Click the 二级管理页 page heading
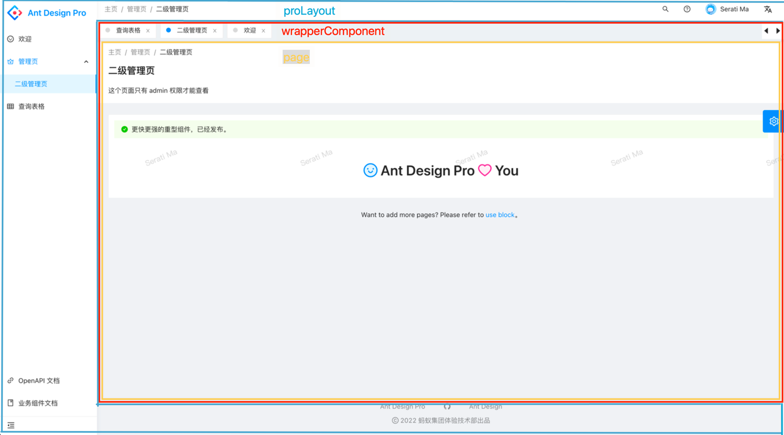Viewport: 784px width, 435px height. click(131, 71)
